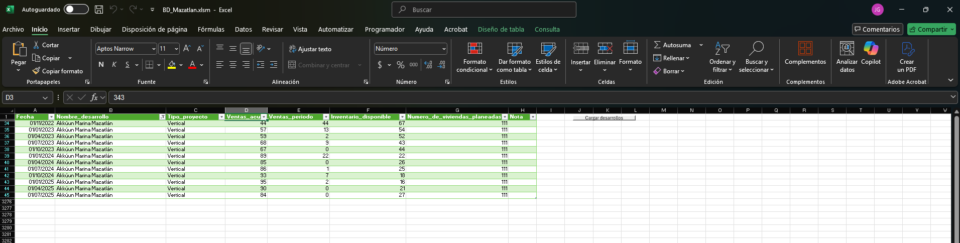
Task: Apply the yellow fill color
Action: [x=172, y=65]
